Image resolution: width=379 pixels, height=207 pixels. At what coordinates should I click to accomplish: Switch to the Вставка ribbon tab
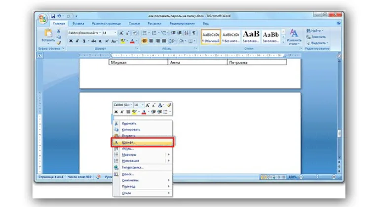point(78,24)
